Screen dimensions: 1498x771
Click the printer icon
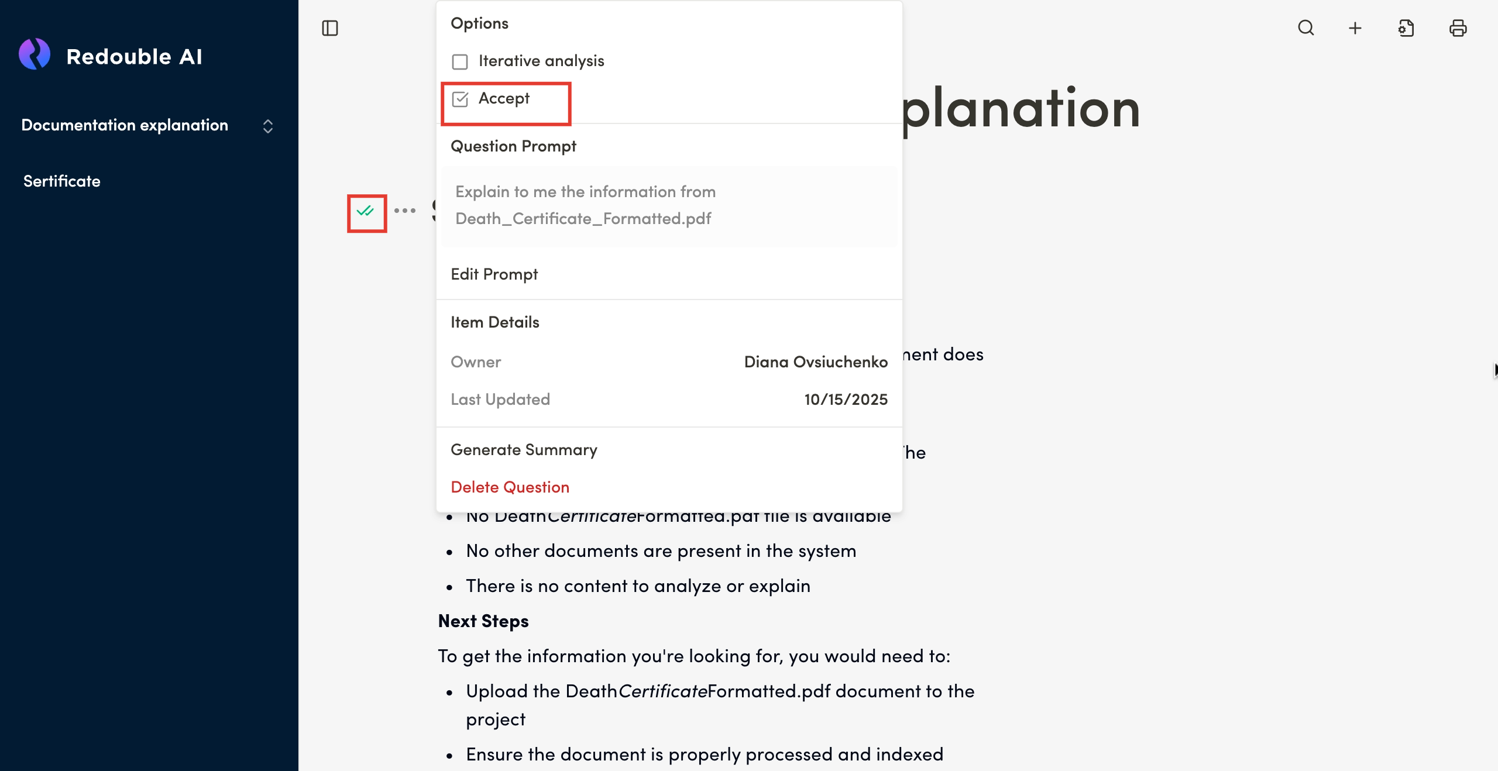(x=1458, y=28)
